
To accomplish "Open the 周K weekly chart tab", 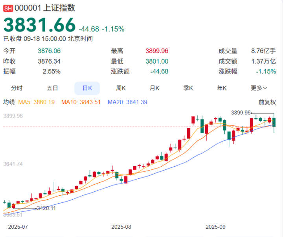I will [121, 88].
